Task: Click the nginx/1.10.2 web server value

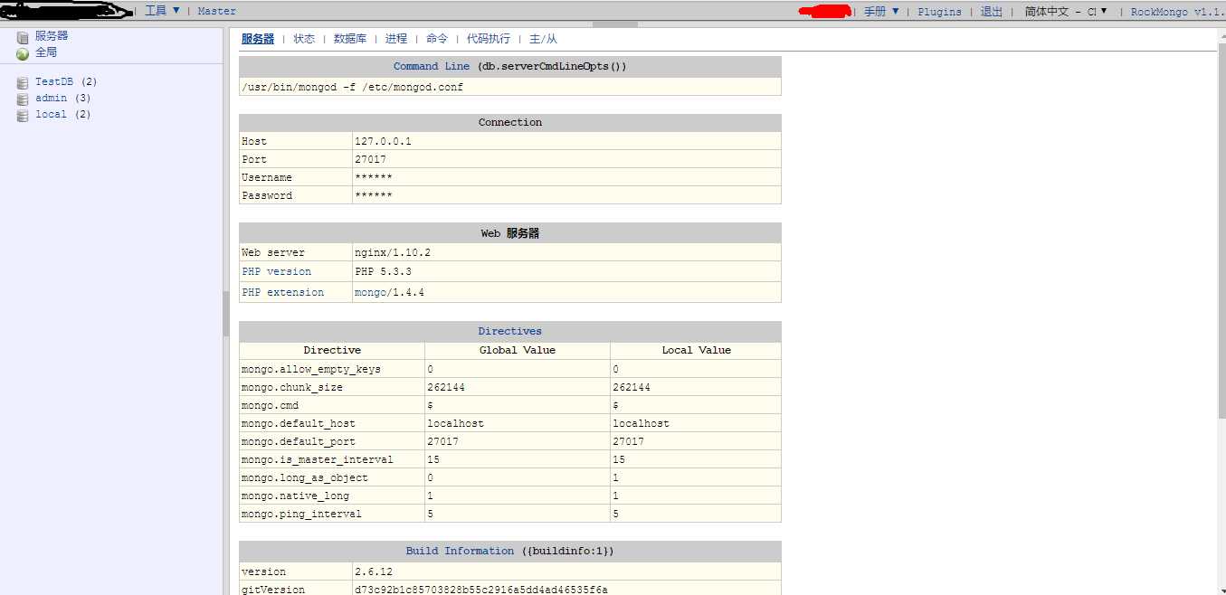Action: coord(393,252)
